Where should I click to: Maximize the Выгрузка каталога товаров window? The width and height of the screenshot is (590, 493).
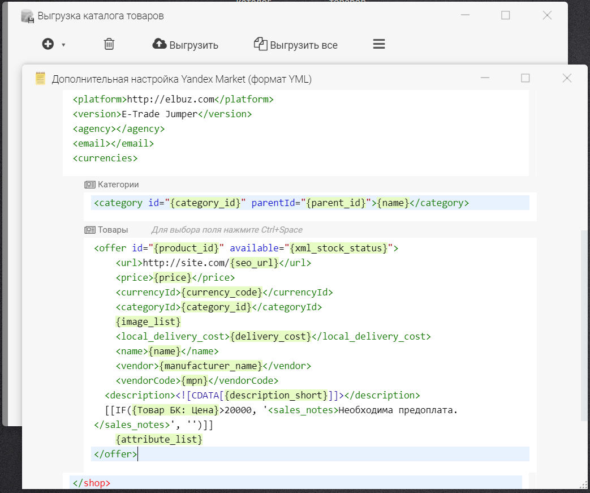(x=506, y=15)
